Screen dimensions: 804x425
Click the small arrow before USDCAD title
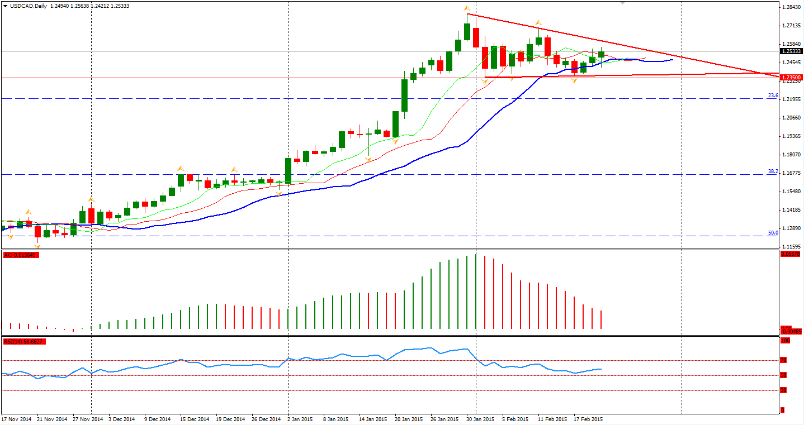pos(5,5)
